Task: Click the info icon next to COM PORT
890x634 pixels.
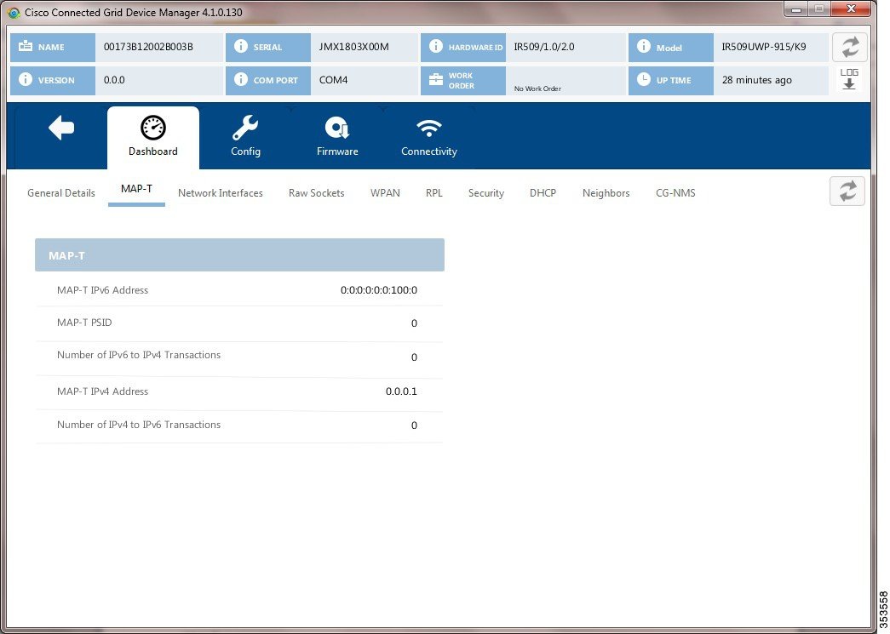Action: [x=241, y=79]
